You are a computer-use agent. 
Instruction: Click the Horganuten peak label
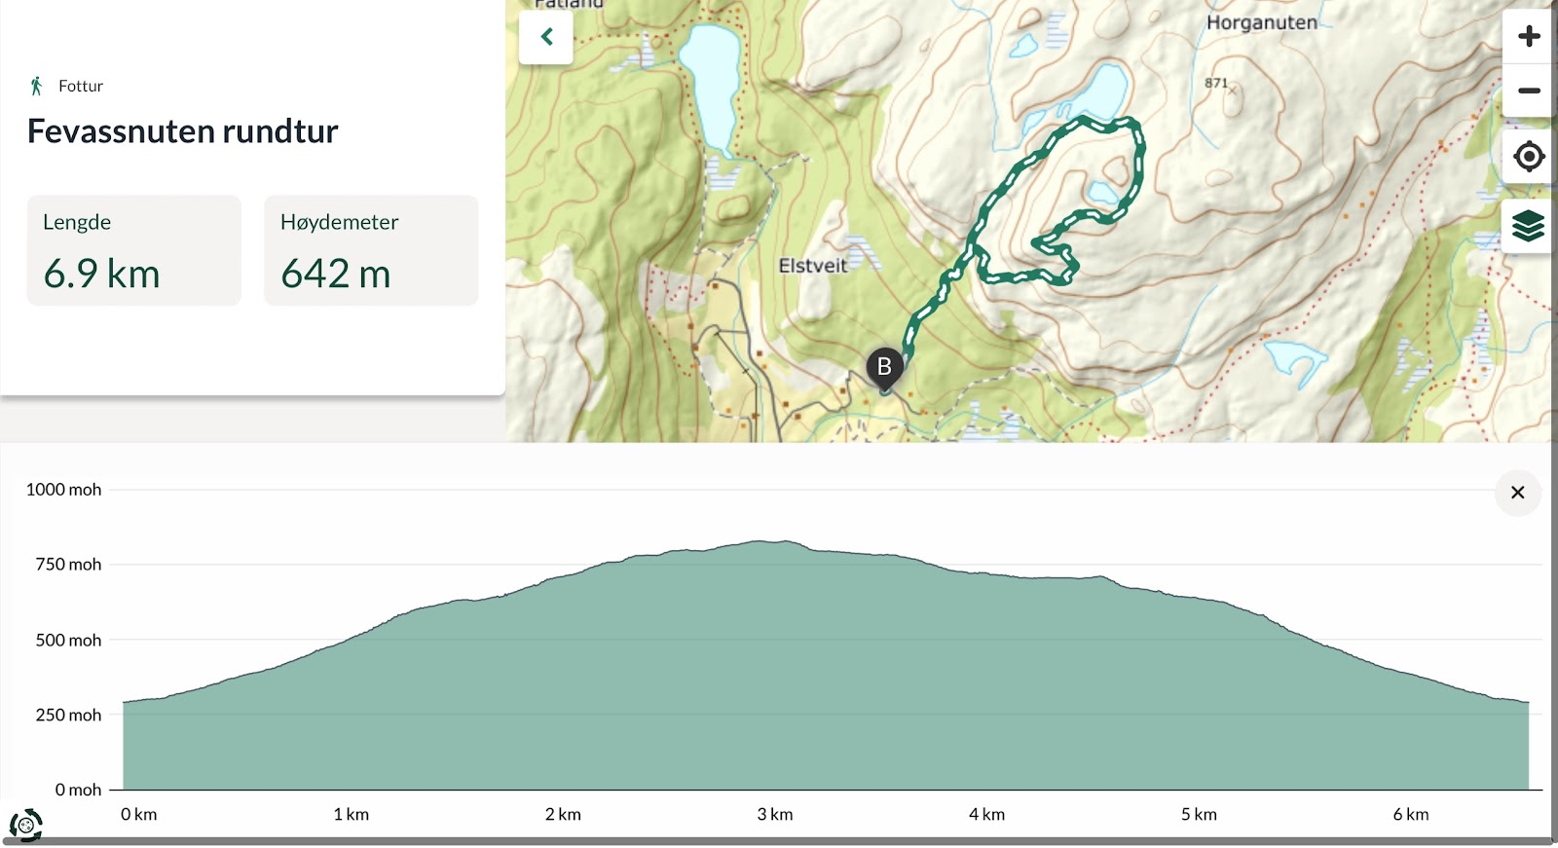coord(1261,22)
